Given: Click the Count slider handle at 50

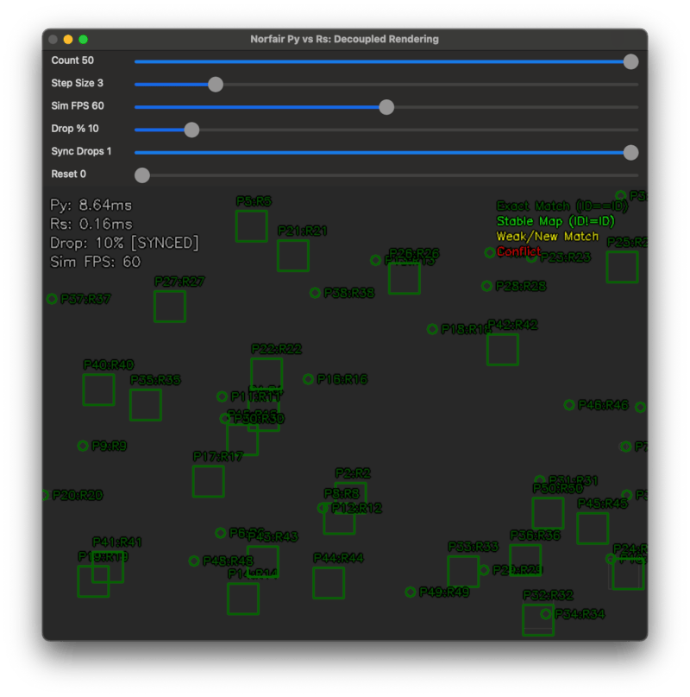Looking at the screenshot, I should pyautogui.click(x=630, y=61).
